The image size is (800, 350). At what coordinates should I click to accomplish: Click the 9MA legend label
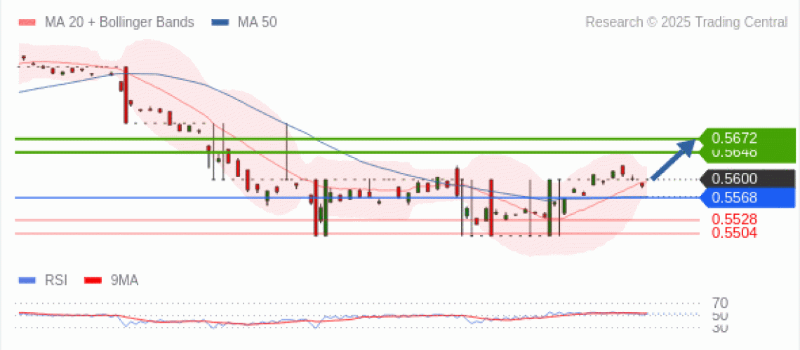(124, 280)
